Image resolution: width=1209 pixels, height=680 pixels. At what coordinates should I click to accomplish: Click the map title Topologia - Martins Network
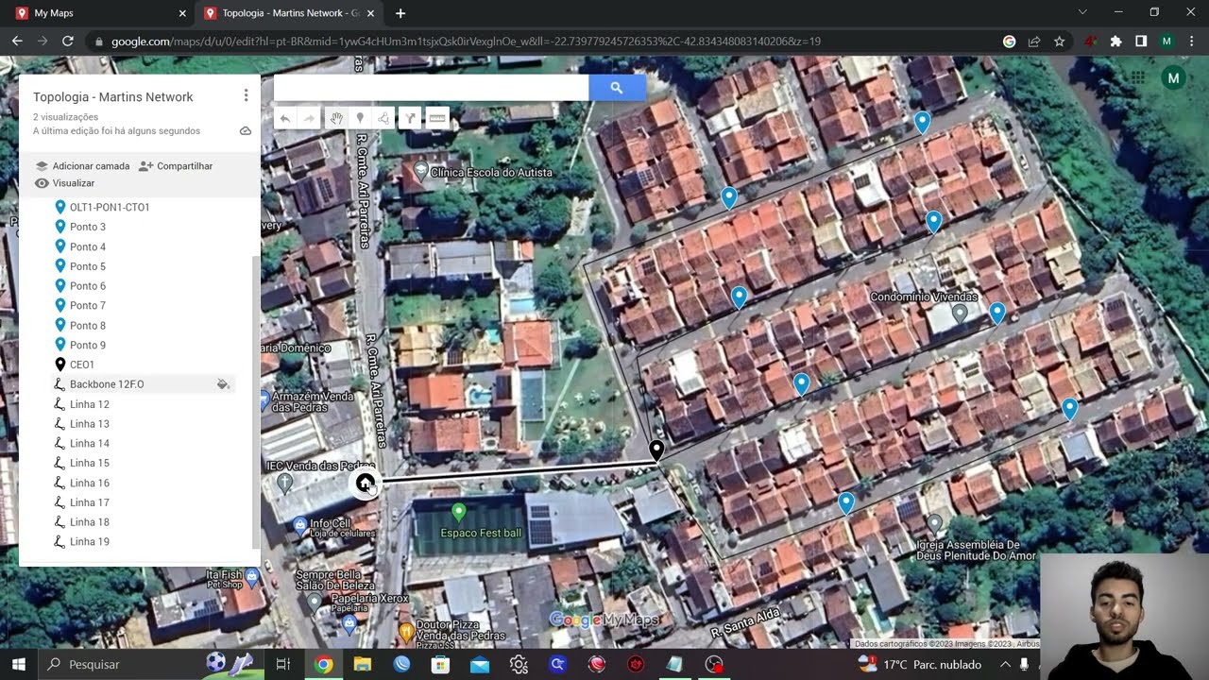point(113,97)
